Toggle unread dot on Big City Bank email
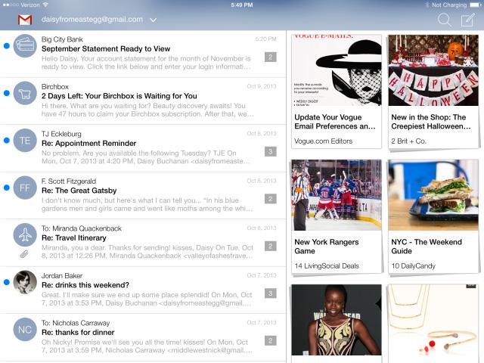 (x=7, y=46)
